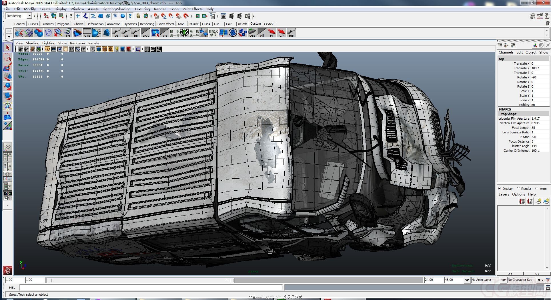Click the His shelf button
This screenshot has height=300, width=551.
point(291,33)
